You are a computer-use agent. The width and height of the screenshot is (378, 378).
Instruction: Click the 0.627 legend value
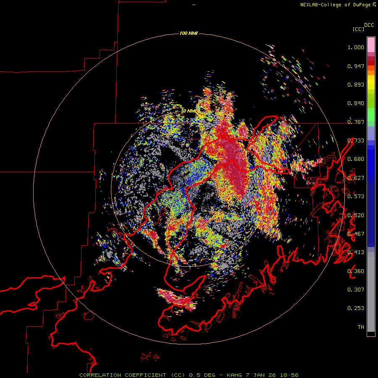click(356, 178)
